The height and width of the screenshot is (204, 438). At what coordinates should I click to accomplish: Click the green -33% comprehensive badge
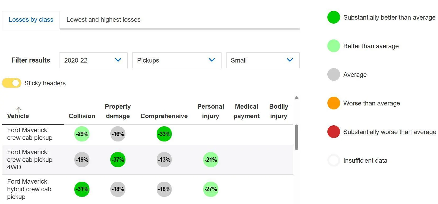coord(164,134)
